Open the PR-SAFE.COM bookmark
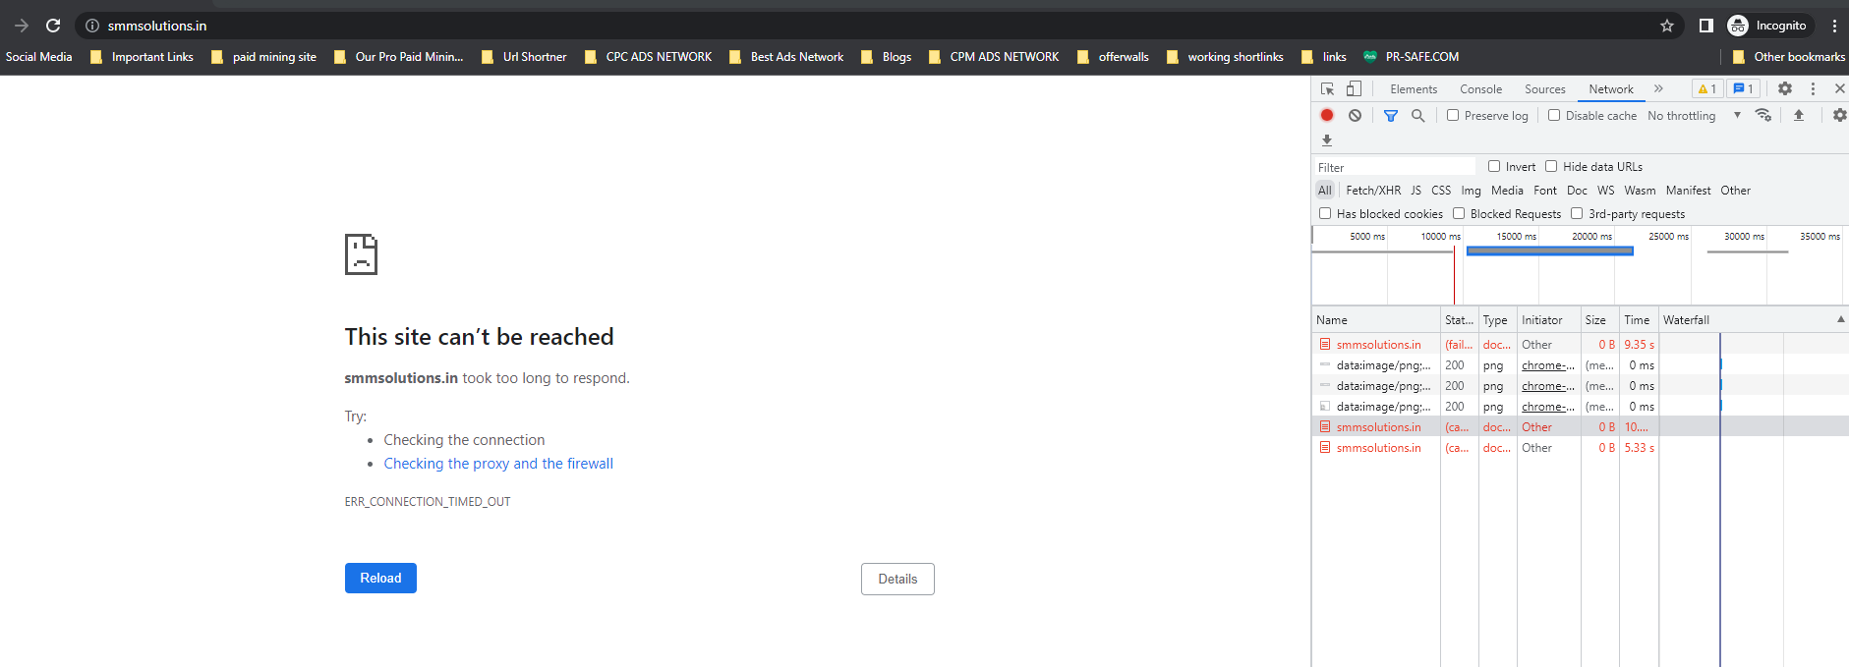The image size is (1849, 667). pos(1411,57)
